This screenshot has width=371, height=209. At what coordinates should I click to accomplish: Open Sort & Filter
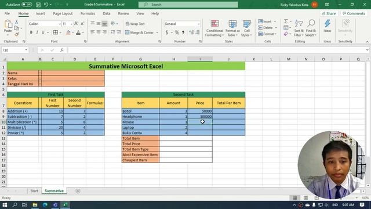(x=299, y=28)
